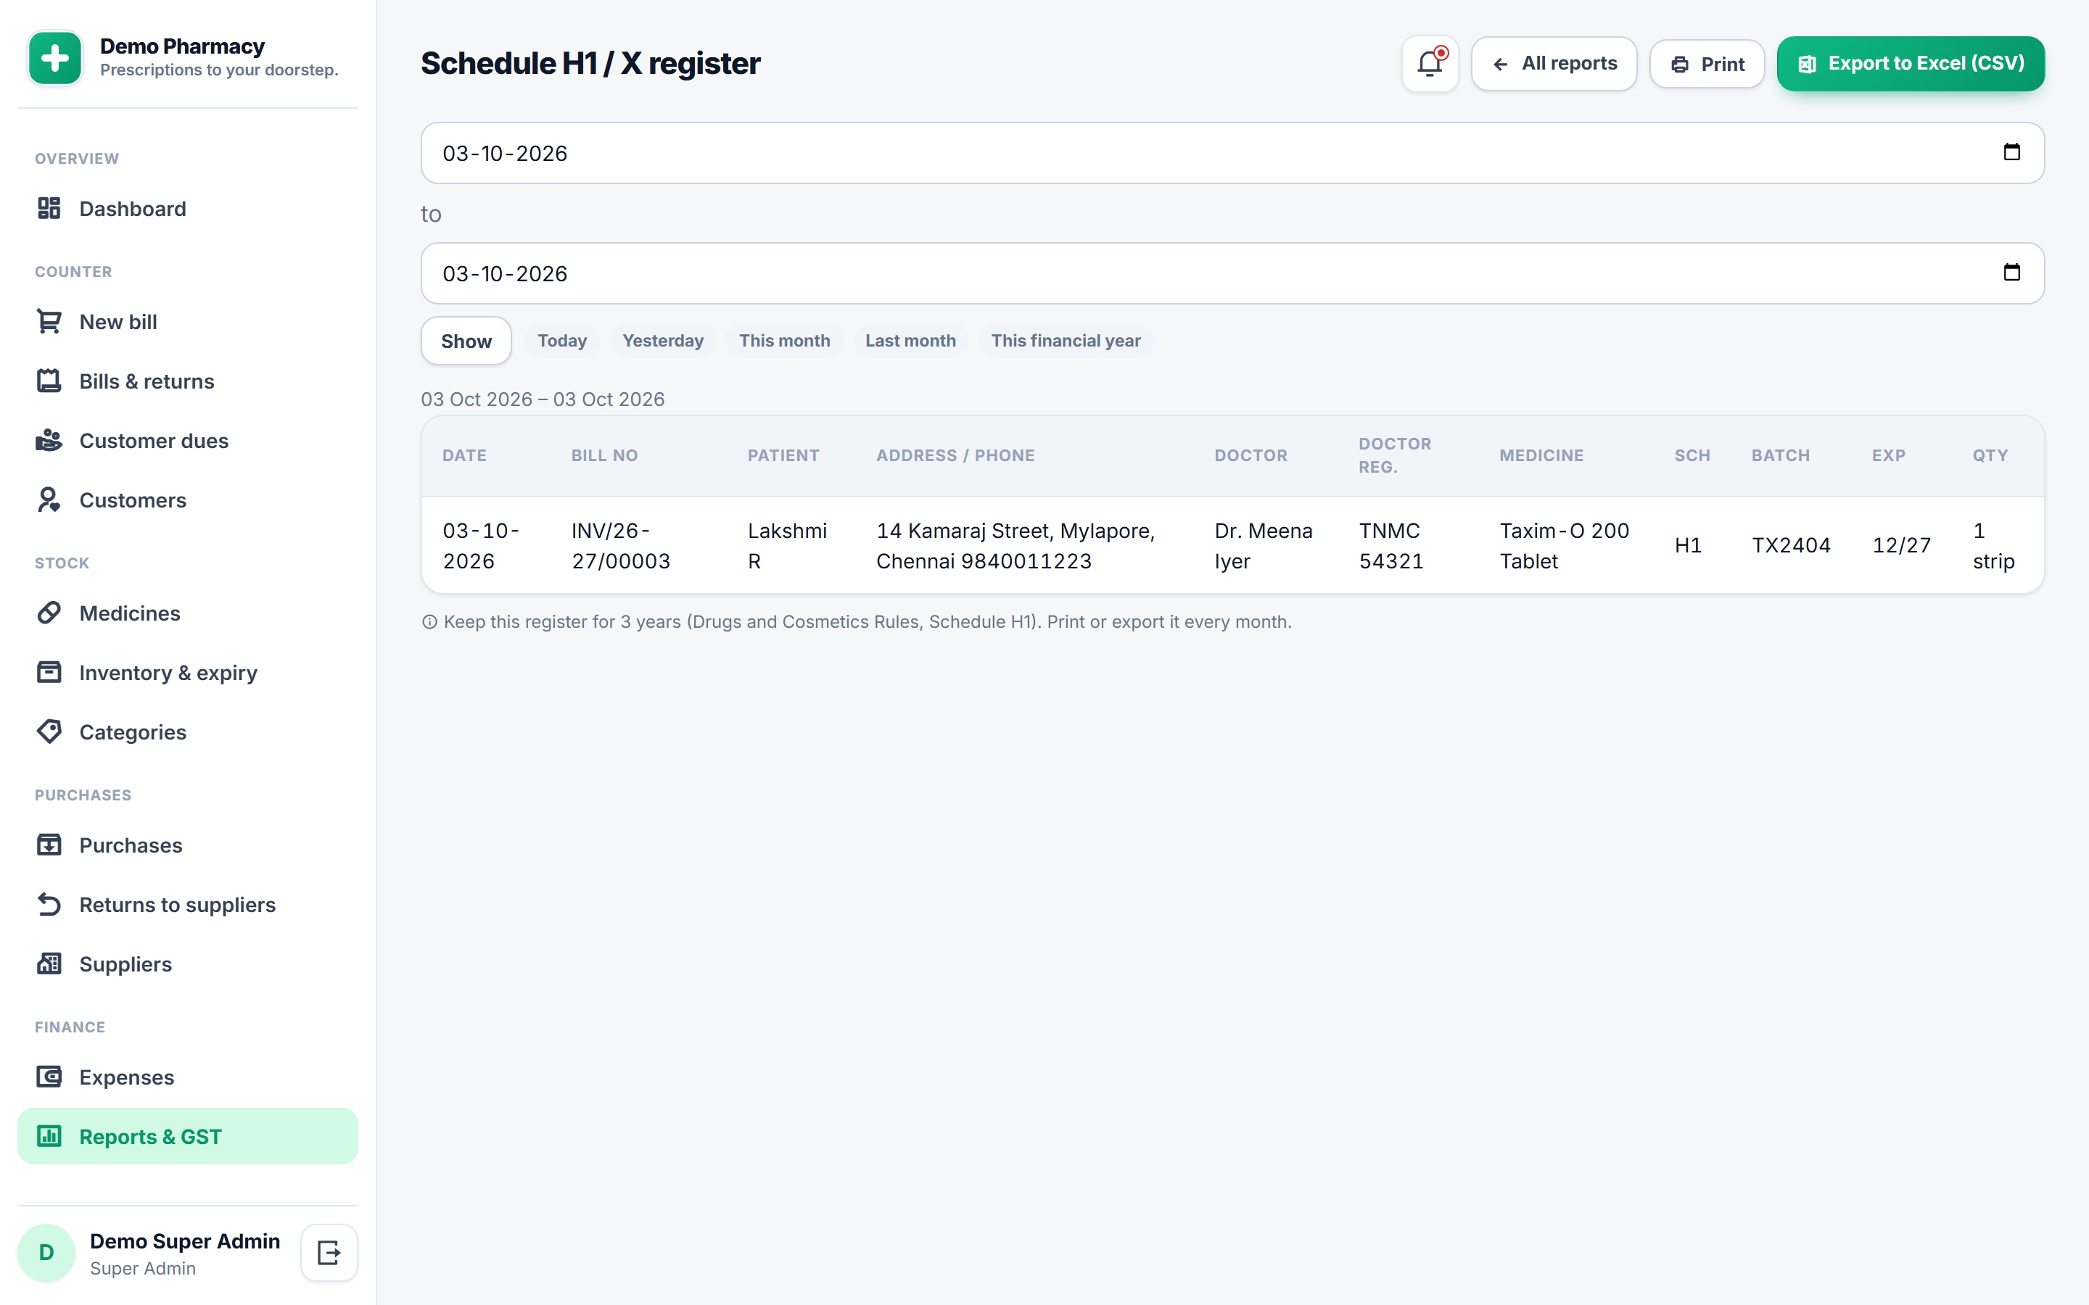Click the Categories tag icon
The image size is (2089, 1305).
click(x=49, y=732)
